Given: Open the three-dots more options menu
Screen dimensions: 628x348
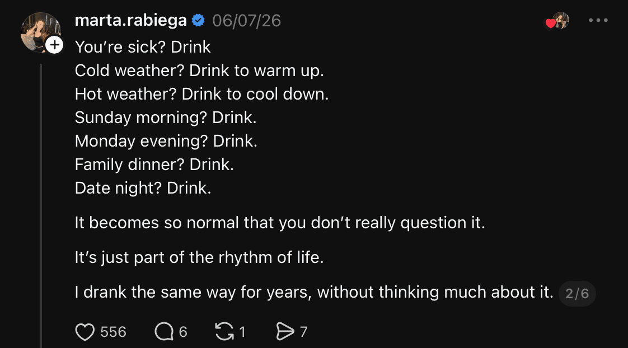Looking at the screenshot, I should (x=598, y=20).
